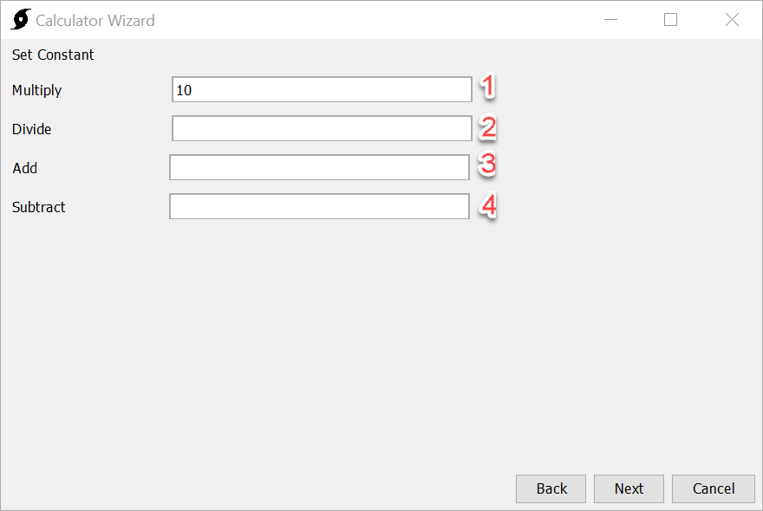Click the Add label
Viewport: 763px width, 511px height.
click(24, 168)
